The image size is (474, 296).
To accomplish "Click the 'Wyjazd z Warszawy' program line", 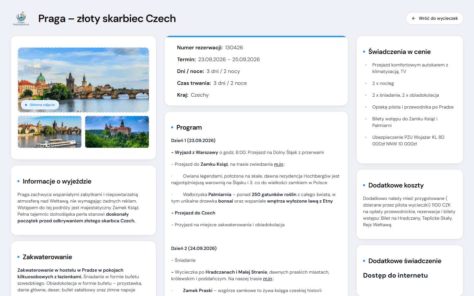I will pos(248,152).
